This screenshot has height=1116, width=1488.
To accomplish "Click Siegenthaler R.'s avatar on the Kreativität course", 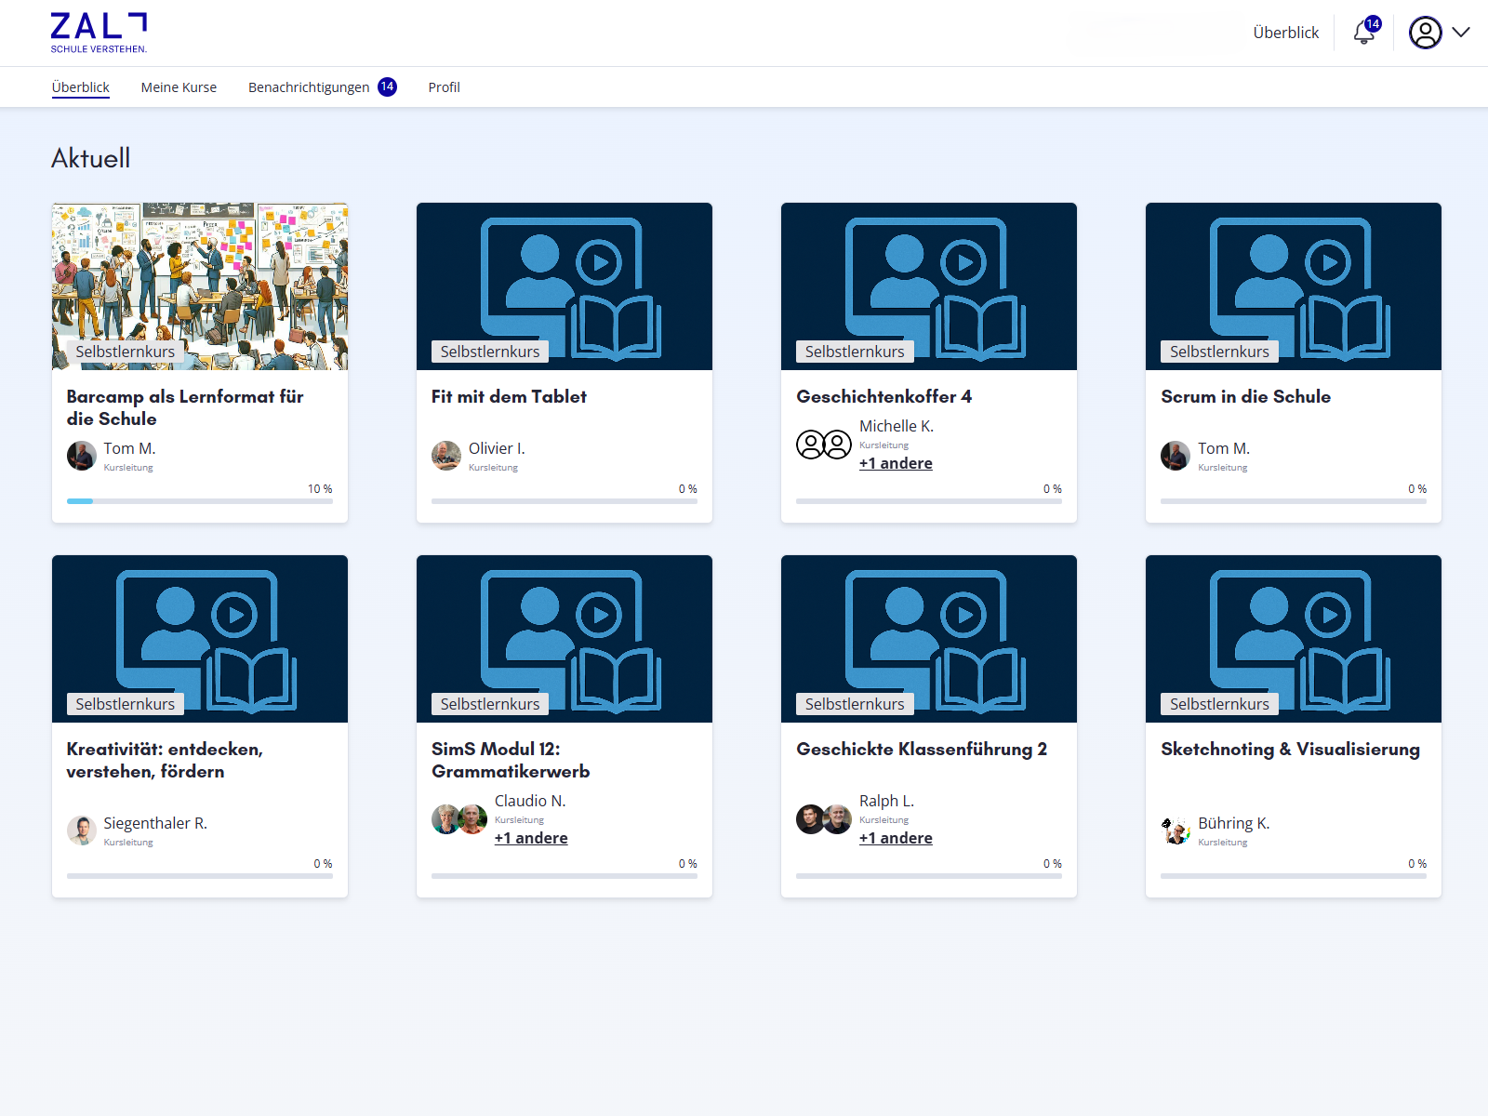I will click(81, 830).
